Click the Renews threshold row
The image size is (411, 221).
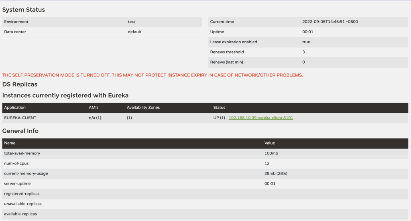308,52
